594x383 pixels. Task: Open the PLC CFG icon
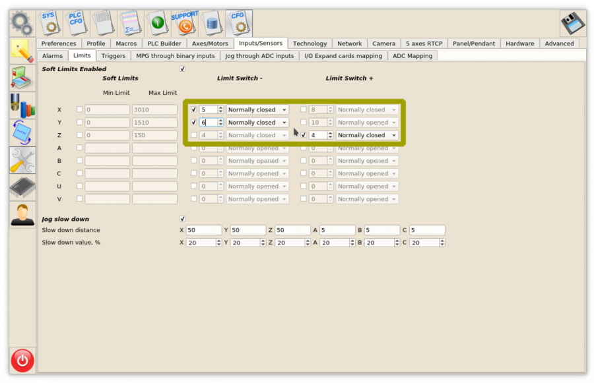click(77, 23)
